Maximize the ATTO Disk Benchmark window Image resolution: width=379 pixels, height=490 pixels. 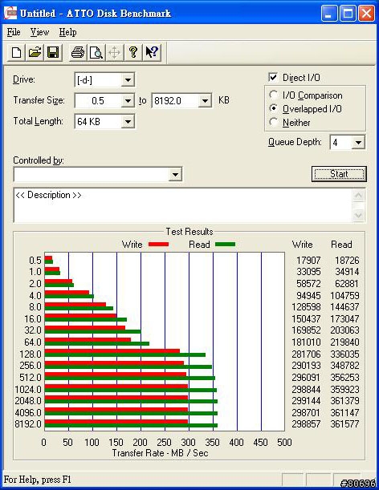[x=348, y=14]
